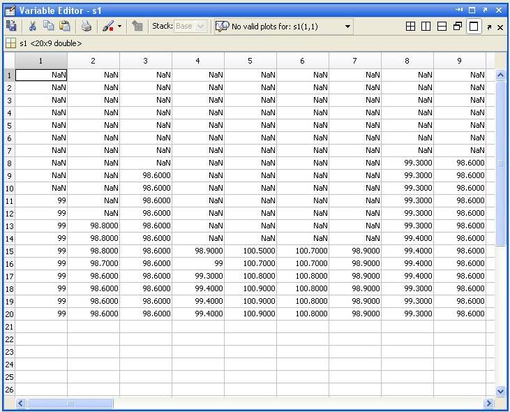Click row 15 header
The width and height of the screenshot is (510, 412).
(9, 251)
